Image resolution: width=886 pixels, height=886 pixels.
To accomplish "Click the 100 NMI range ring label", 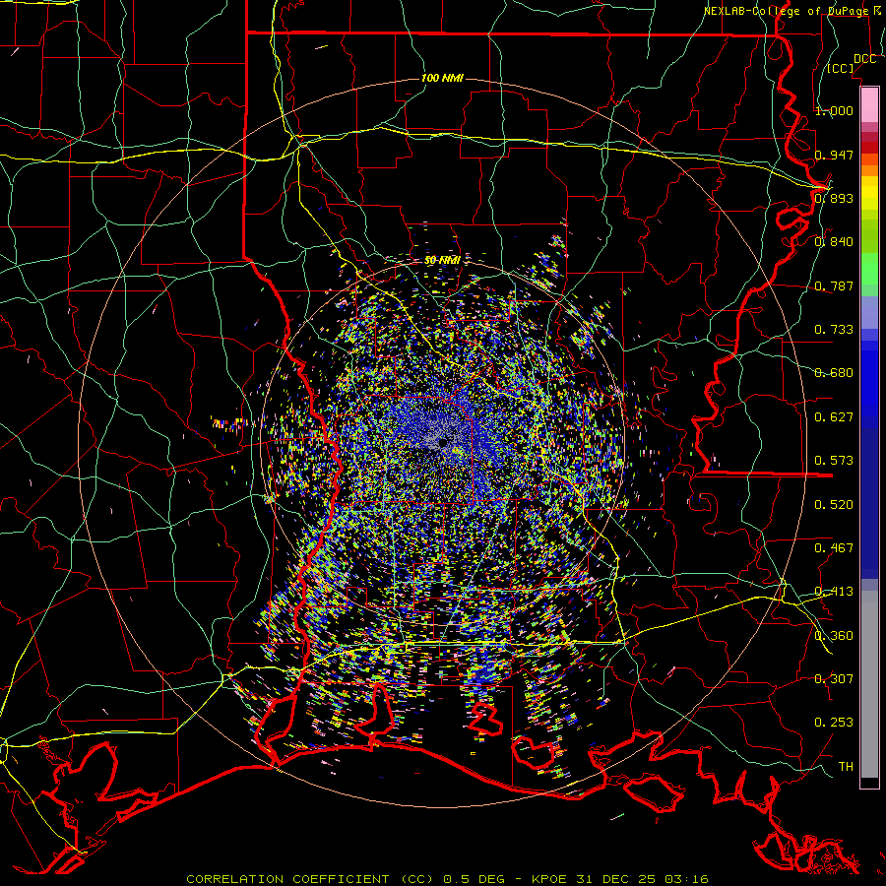I will (442, 78).
